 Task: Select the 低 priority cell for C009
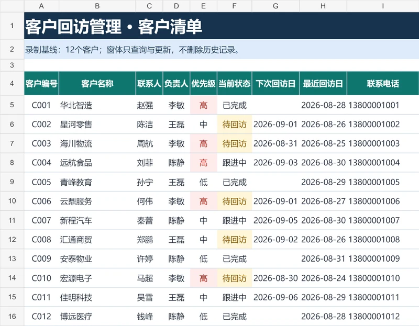204,258
